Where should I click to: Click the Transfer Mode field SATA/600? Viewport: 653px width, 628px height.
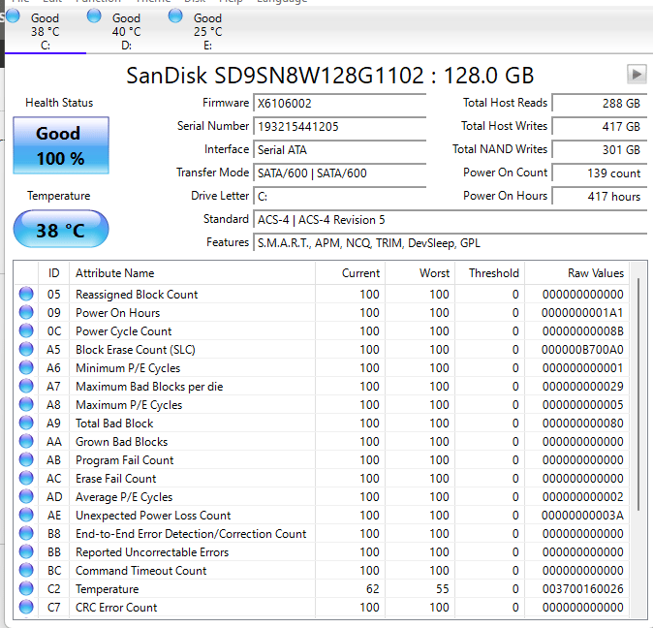pyautogui.click(x=339, y=173)
